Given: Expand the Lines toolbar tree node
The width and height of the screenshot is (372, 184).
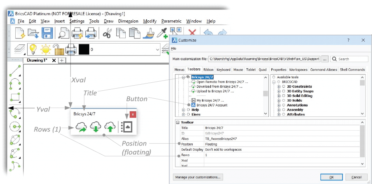Looking at the screenshot, I should [183, 115].
